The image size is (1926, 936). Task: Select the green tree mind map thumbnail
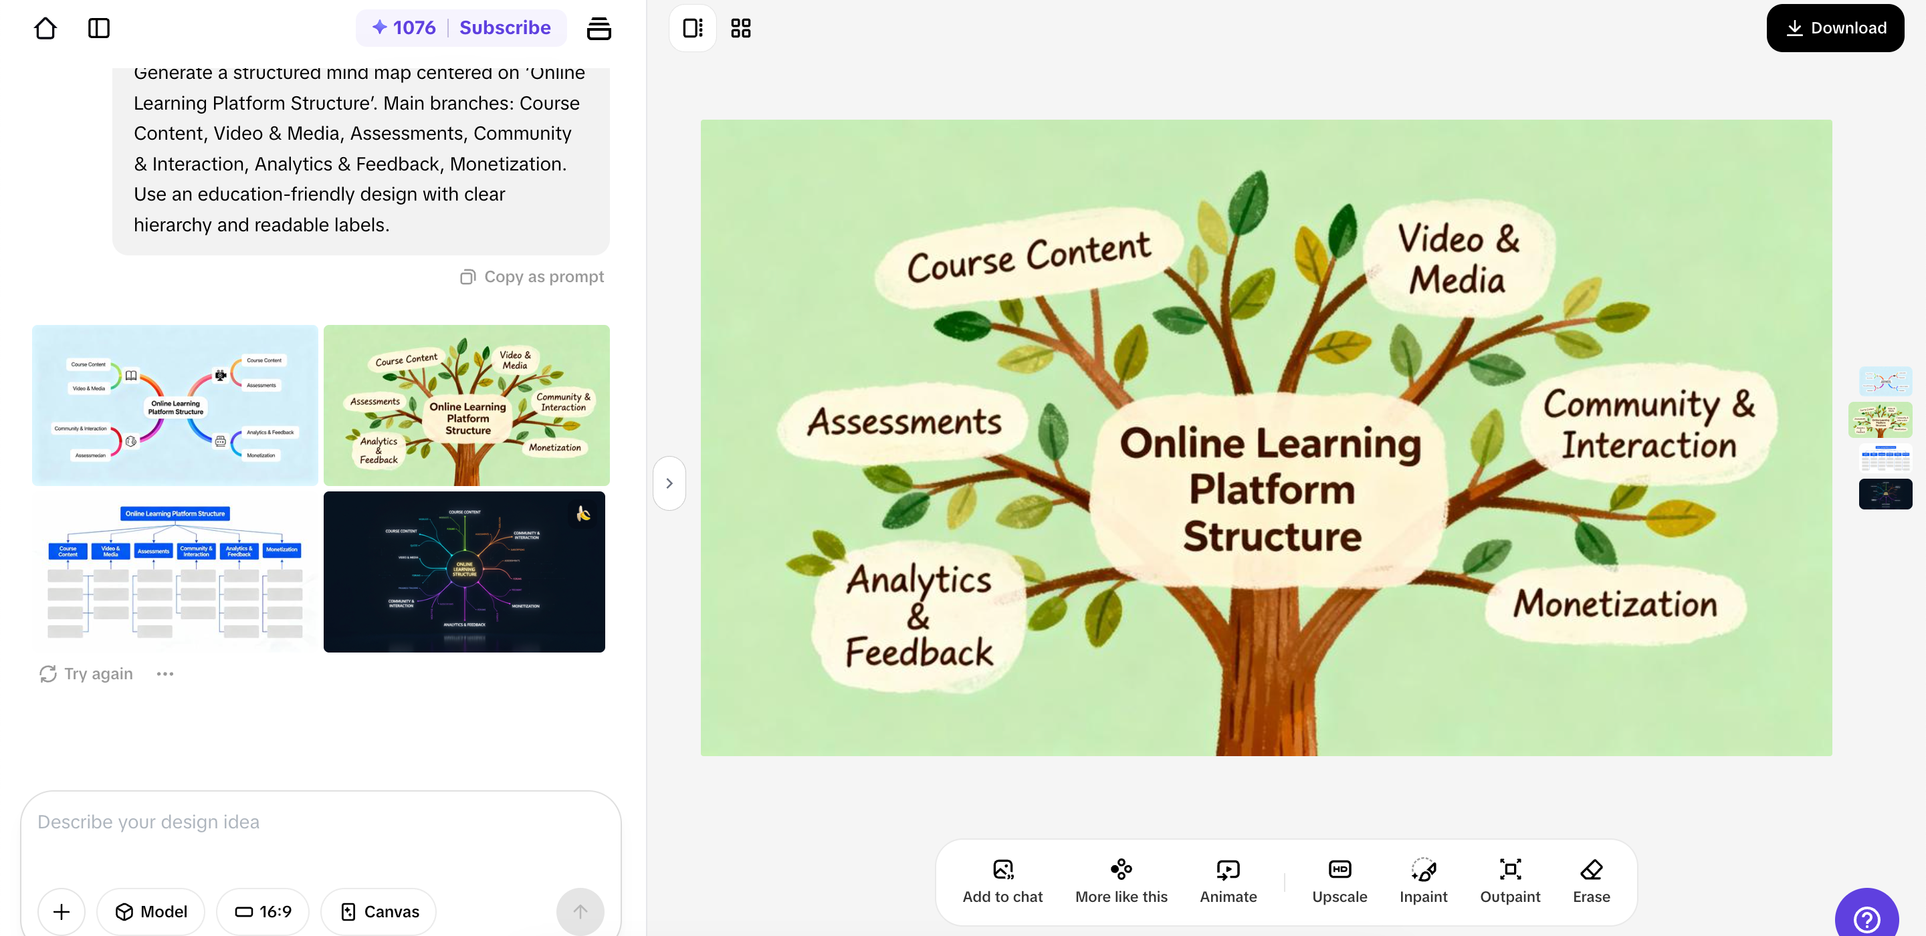(x=467, y=405)
